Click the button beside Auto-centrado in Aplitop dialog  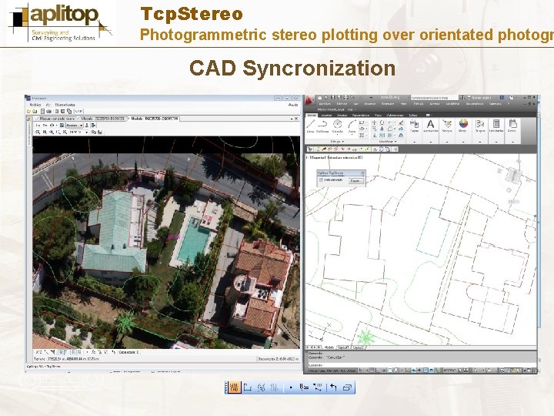pyautogui.click(x=355, y=181)
